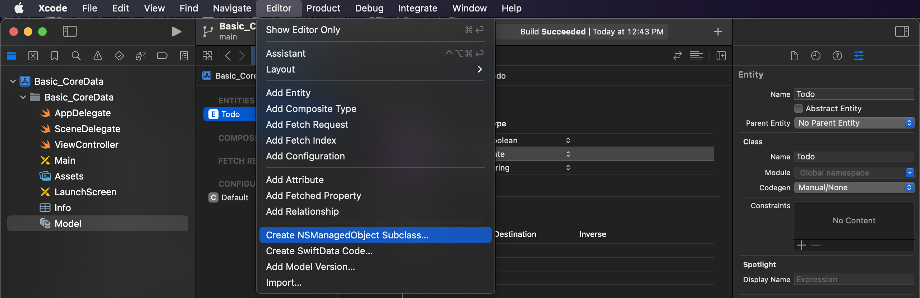This screenshot has height=298, width=920.
Task: Open the Project navigator folder icon
Action: (x=11, y=56)
